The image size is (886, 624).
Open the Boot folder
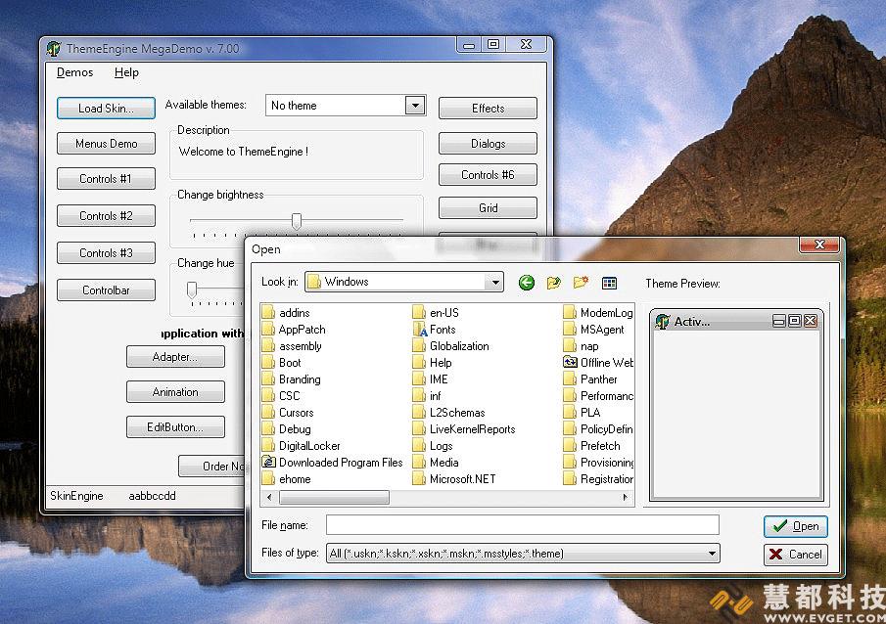(282, 363)
